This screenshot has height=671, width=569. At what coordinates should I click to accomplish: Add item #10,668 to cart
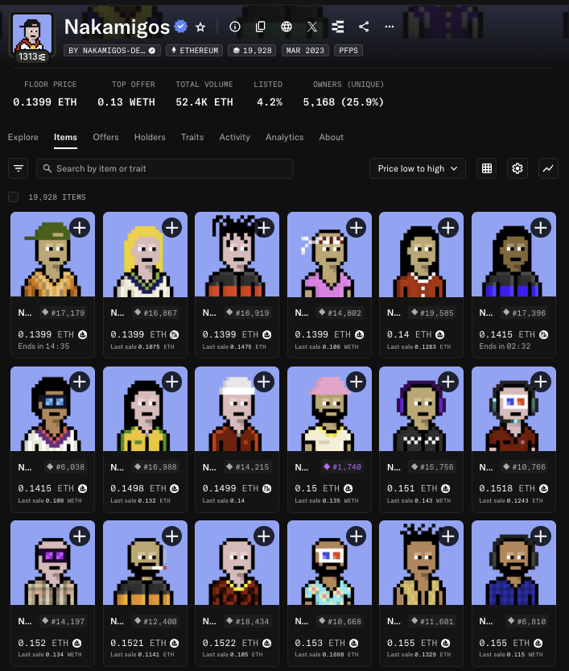coord(356,536)
